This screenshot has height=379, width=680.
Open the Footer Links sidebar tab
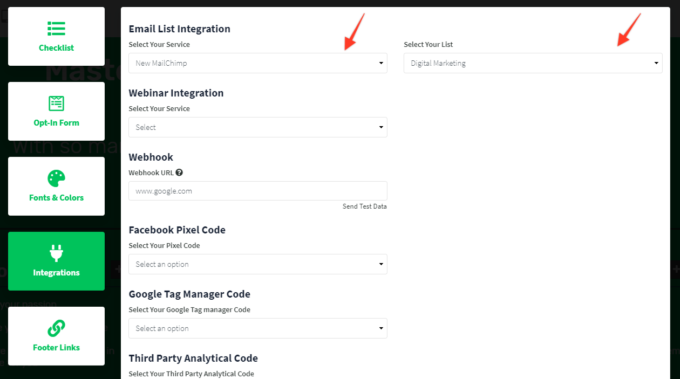point(56,336)
